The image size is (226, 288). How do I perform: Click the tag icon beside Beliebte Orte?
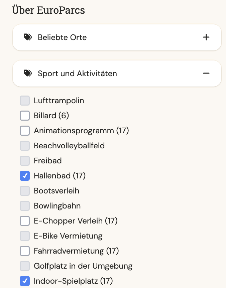[x=28, y=37]
